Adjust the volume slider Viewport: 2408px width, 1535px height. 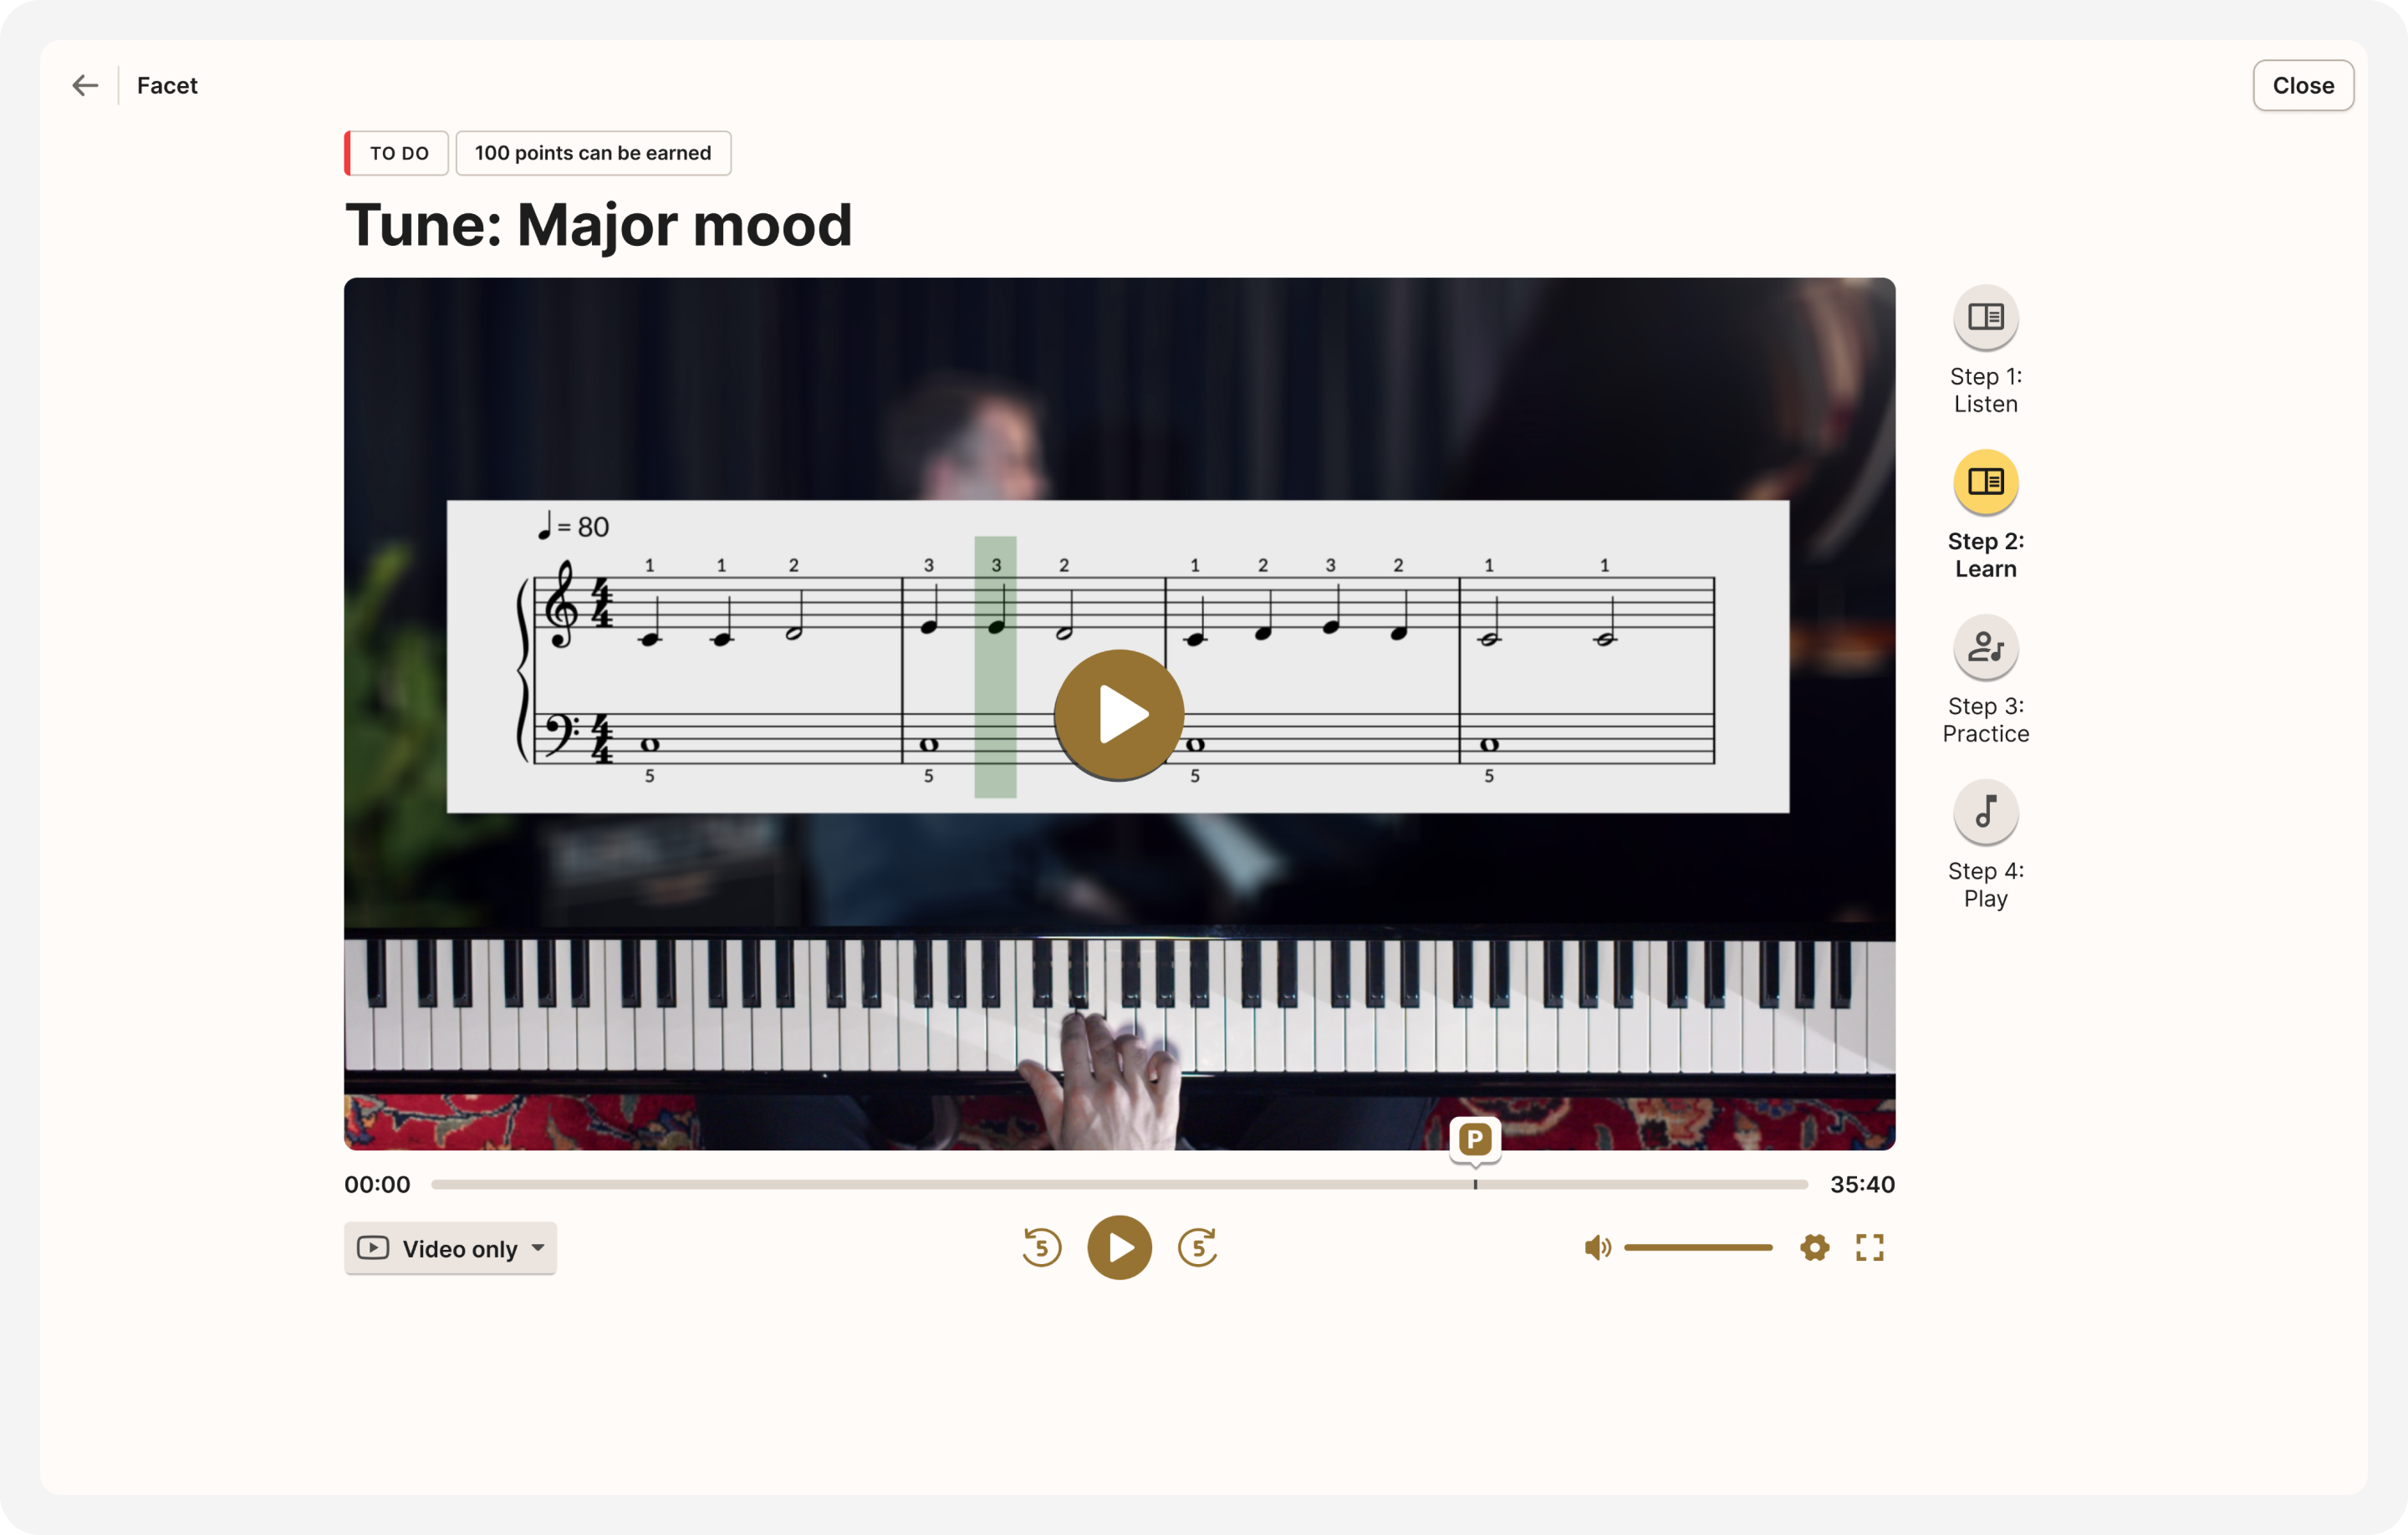[1697, 1247]
